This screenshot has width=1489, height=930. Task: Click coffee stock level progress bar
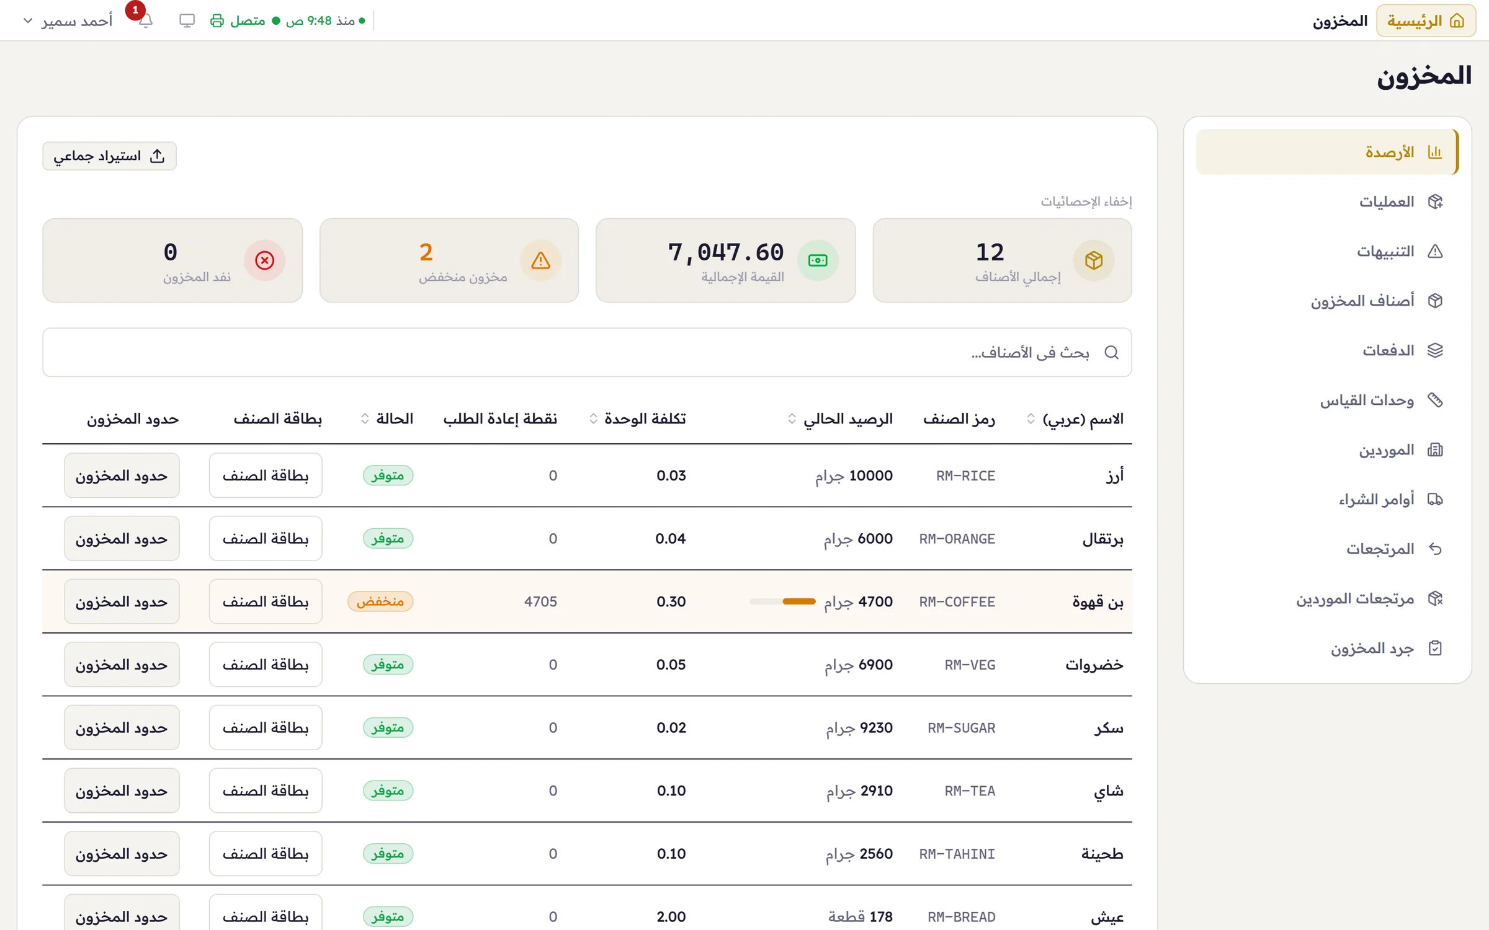click(x=782, y=601)
